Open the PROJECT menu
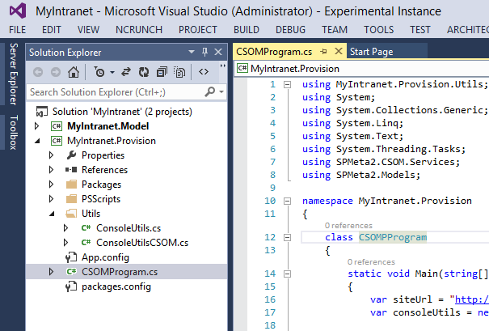This screenshot has width=489, height=331. pos(198,30)
